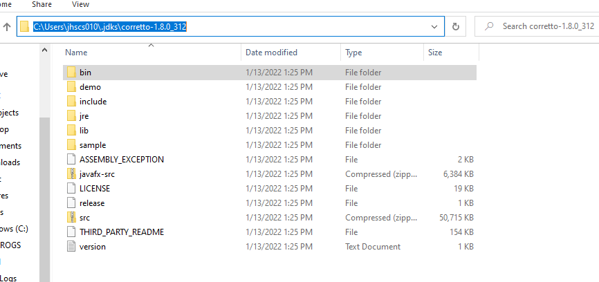Image resolution: width=599 pixels, height=282 pixels.
Task: Click the ASSEMBLY_EXCEPTION file icon
Action: pyautogui.click(x=71, y=159)
